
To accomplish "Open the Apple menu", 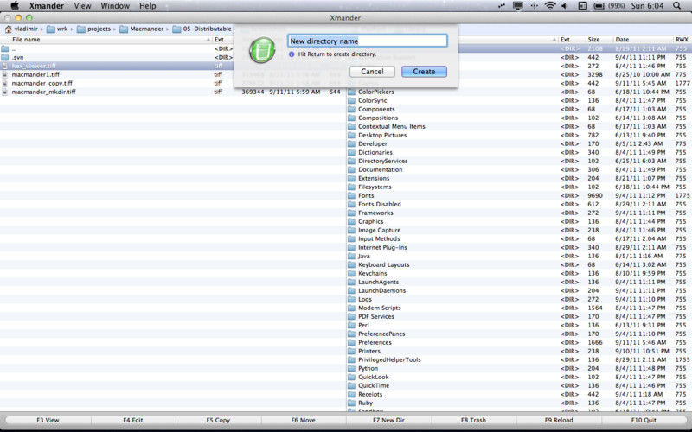I will 15,6.
